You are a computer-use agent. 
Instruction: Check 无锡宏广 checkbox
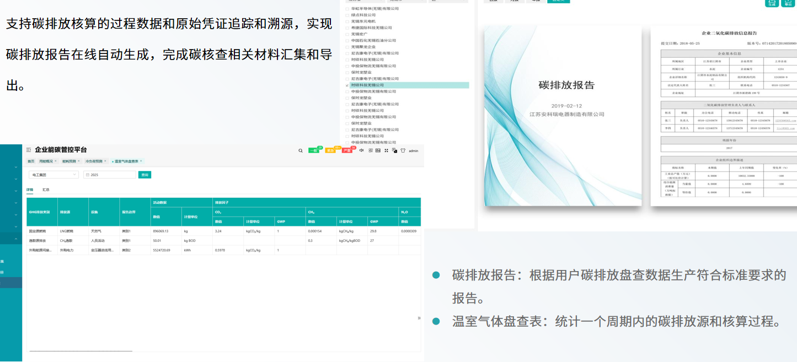347,34
